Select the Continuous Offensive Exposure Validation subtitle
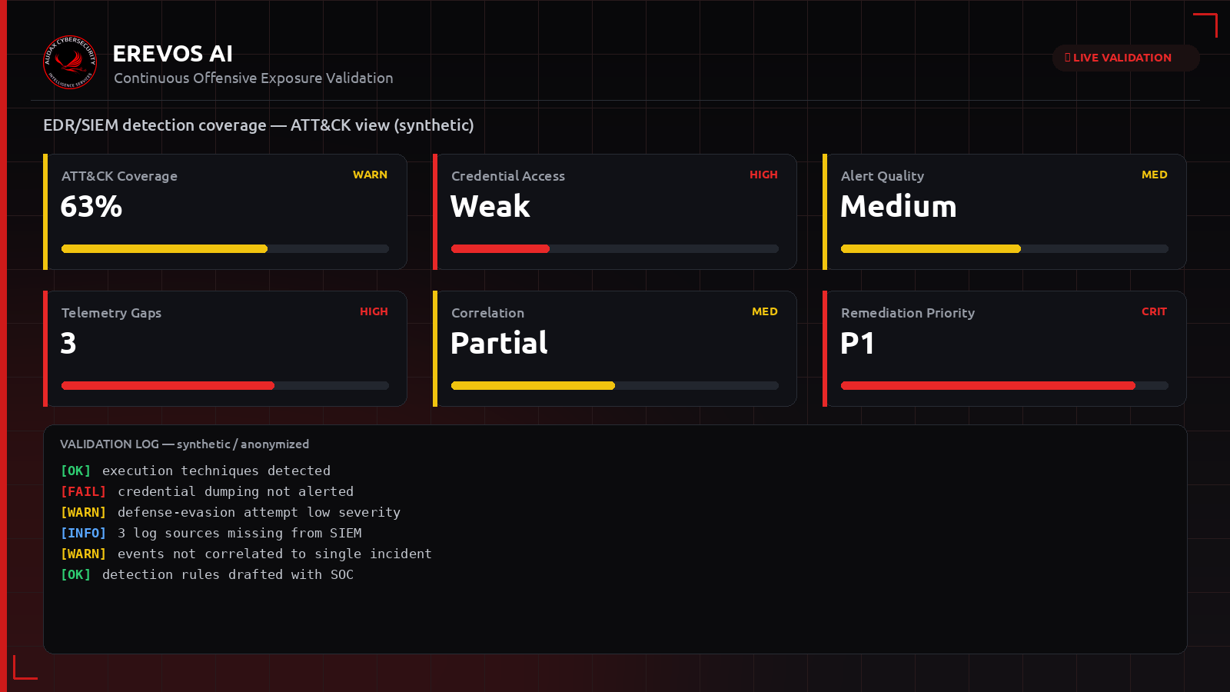 pyautogui.click(x=254, y=78)
